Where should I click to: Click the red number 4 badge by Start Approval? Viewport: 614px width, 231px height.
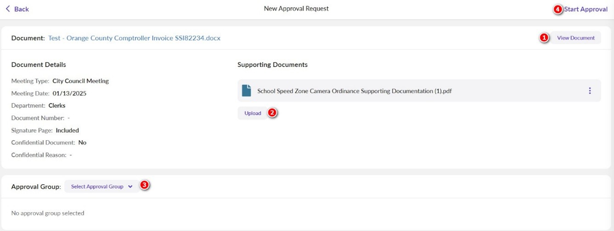pyautogui.click(x=558, y=9)
